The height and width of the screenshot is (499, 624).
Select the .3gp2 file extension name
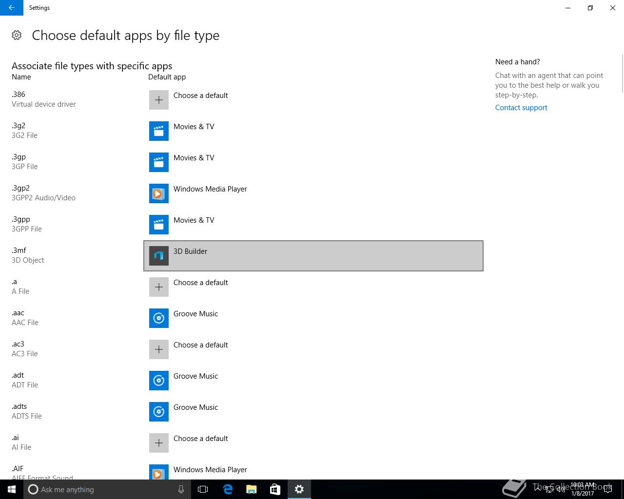20,188
